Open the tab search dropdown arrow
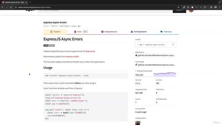 click(x=220, y=2)
